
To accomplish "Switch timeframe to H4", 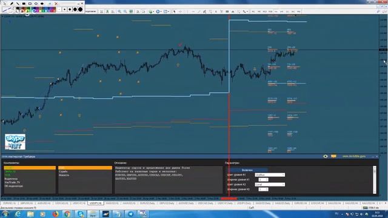I will point(282,12).
